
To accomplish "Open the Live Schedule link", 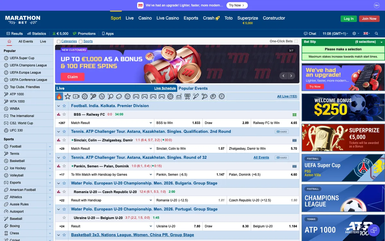I will tap(165, 88).
